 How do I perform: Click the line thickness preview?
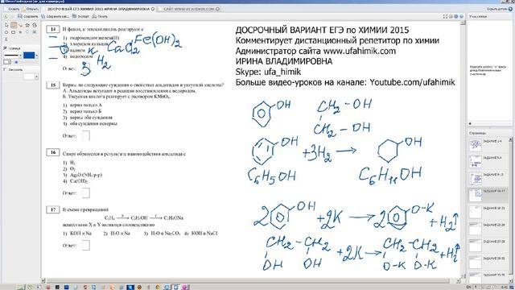[x=10, y=56]
